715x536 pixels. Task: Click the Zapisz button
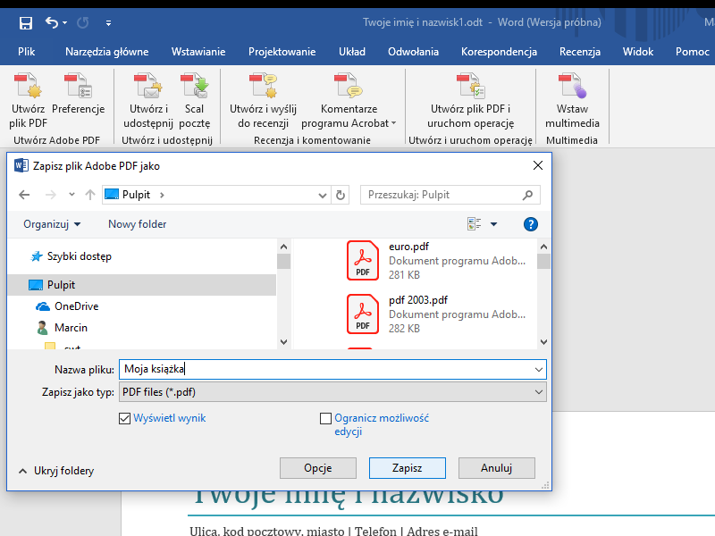coord(408,468)
